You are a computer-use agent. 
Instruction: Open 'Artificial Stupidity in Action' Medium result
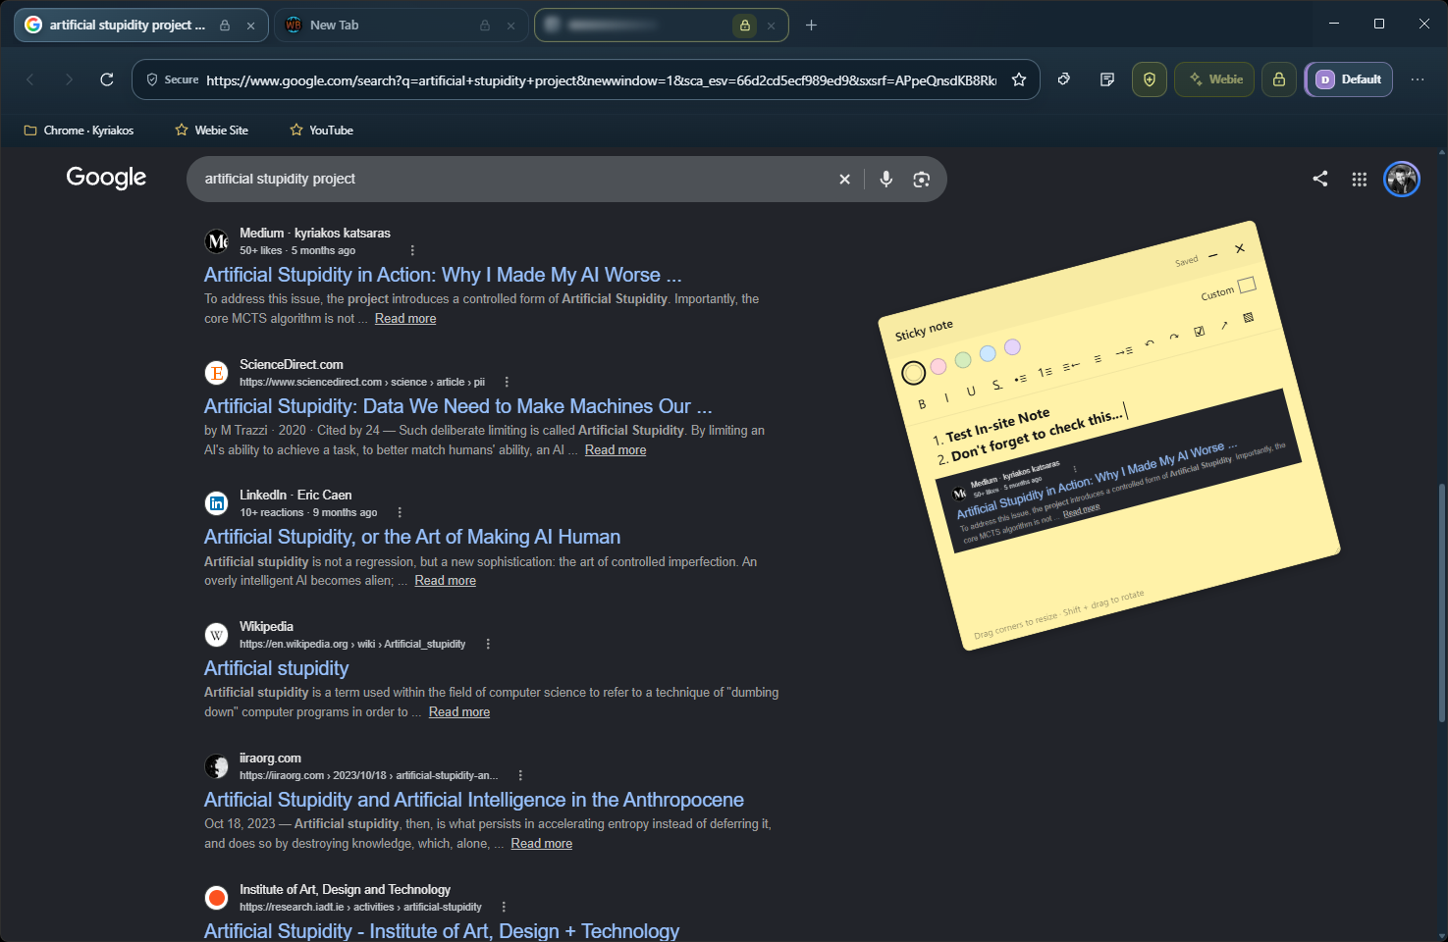[443, 275]
